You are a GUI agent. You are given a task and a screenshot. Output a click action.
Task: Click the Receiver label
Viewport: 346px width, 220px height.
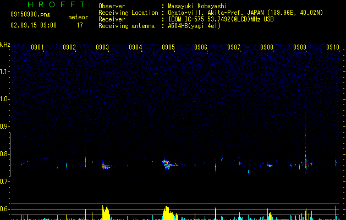[112, 19]
